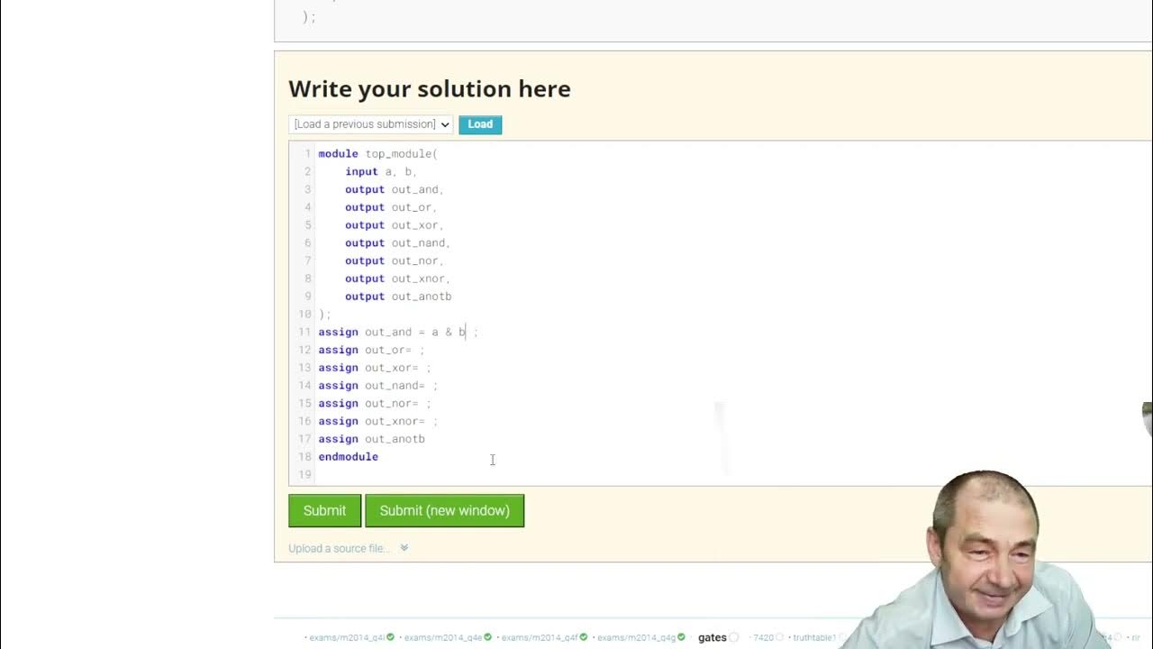
Task: Click on the endmodule line in editor
Action: pos(349,457)
